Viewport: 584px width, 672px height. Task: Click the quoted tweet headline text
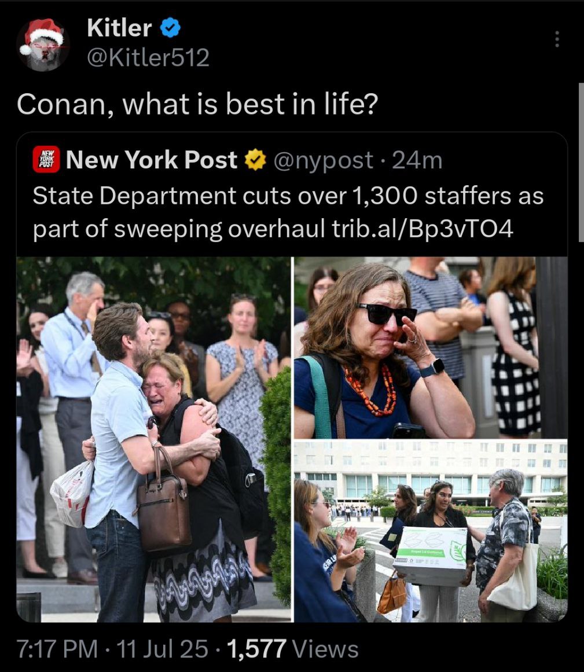point(288,212)
